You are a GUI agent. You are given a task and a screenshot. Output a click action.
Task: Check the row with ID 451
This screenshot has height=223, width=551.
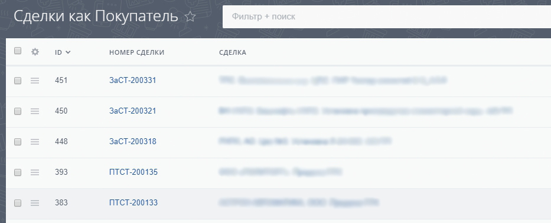pyautogui.click(x=18, y=81)
